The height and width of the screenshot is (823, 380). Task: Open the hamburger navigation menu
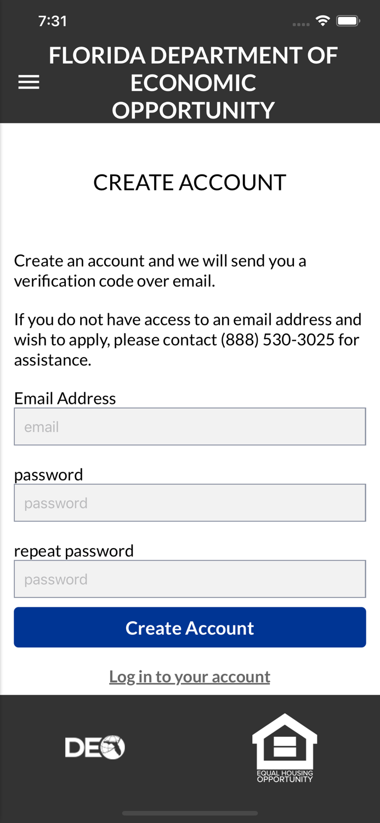29,82
